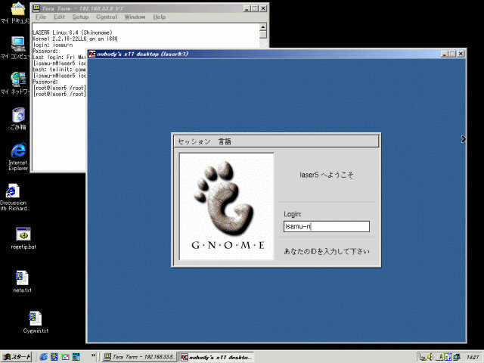Click Tera Term scrollbar up arrow
Viewport: 484px width, 363px height.
(263, 26)
